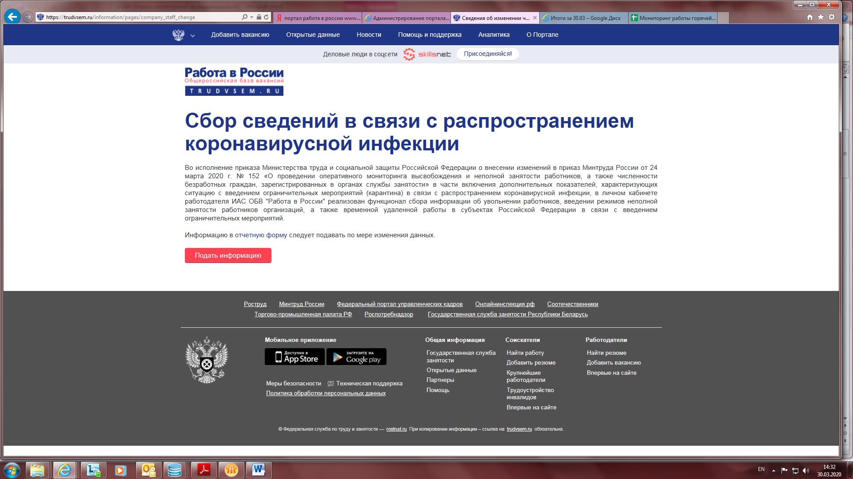
Task: Open the отчетную форму link
Action: click(x=261, y=235)
